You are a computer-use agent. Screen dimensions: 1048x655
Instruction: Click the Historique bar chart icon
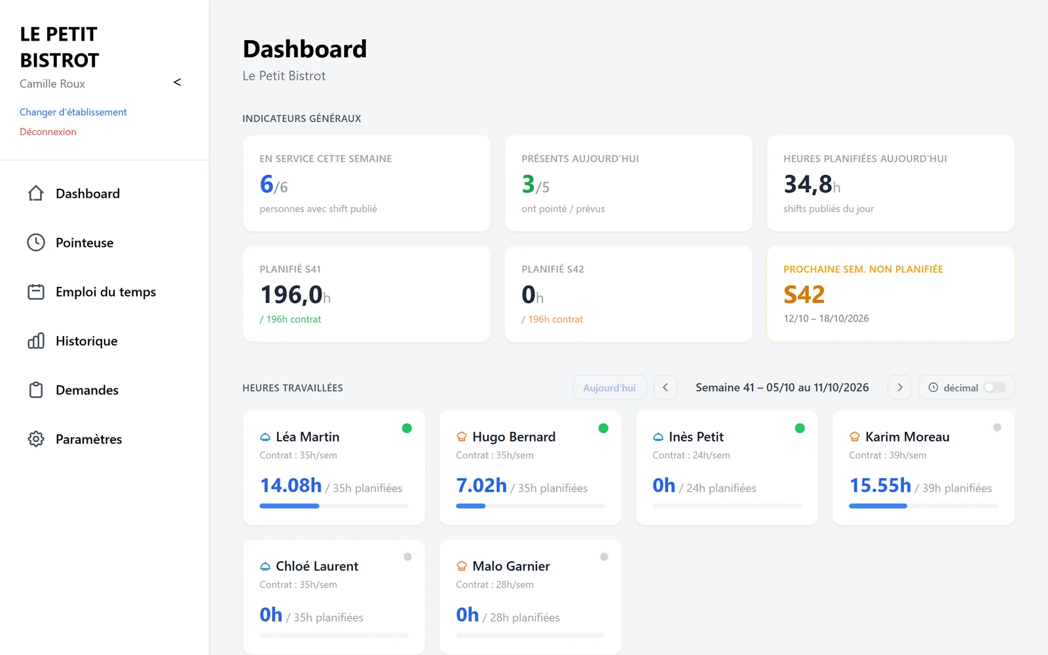[x=36, y=341]
